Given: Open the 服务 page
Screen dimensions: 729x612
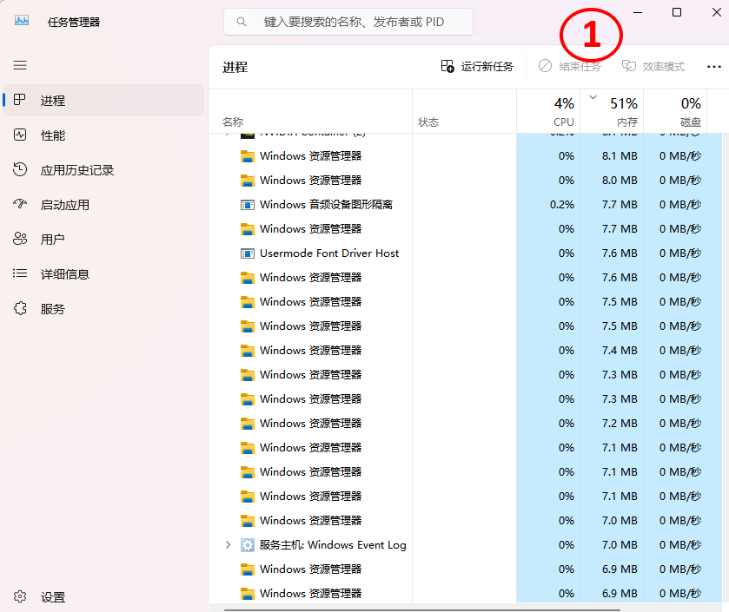Looking at the screenshot, I should (103, 309).
